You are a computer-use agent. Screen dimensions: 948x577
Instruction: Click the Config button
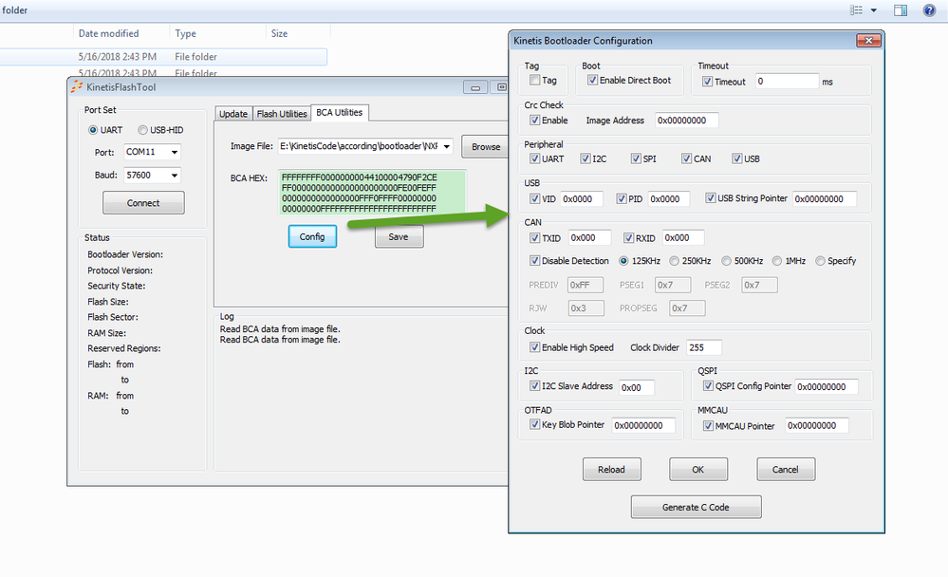tap(312, 236)
